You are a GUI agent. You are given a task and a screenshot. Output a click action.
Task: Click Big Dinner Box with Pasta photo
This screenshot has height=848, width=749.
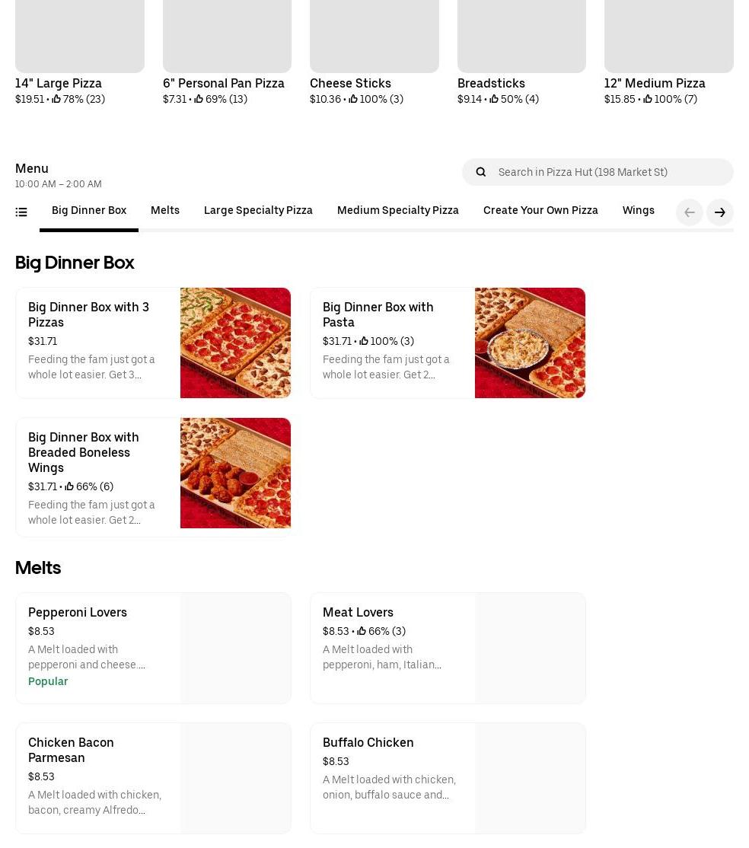click(x=530, y=343)
